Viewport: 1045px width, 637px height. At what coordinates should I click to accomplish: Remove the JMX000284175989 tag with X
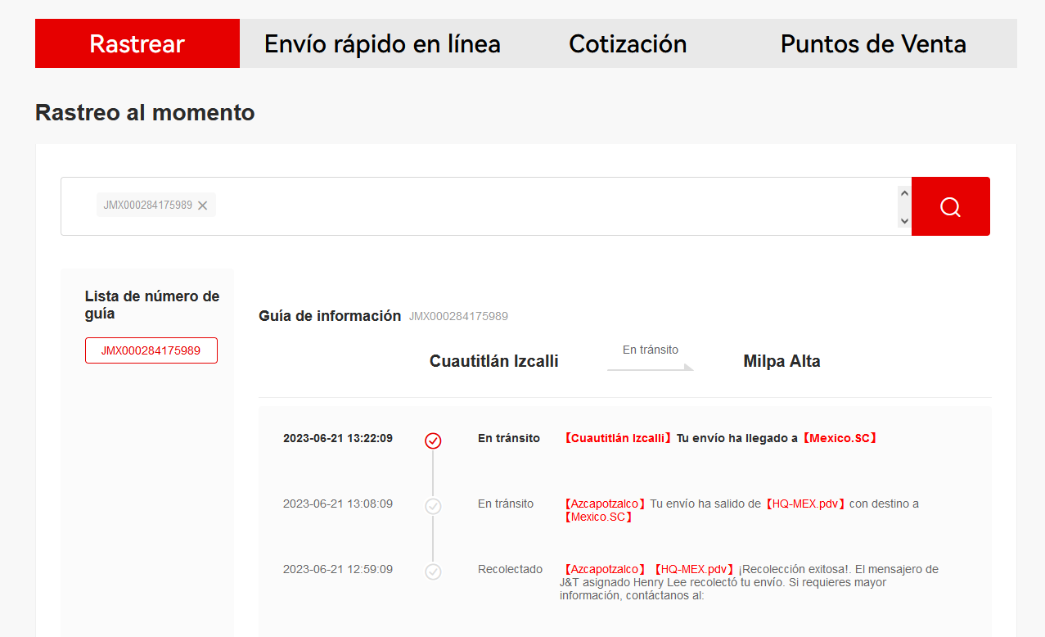(x=203, y=206)
